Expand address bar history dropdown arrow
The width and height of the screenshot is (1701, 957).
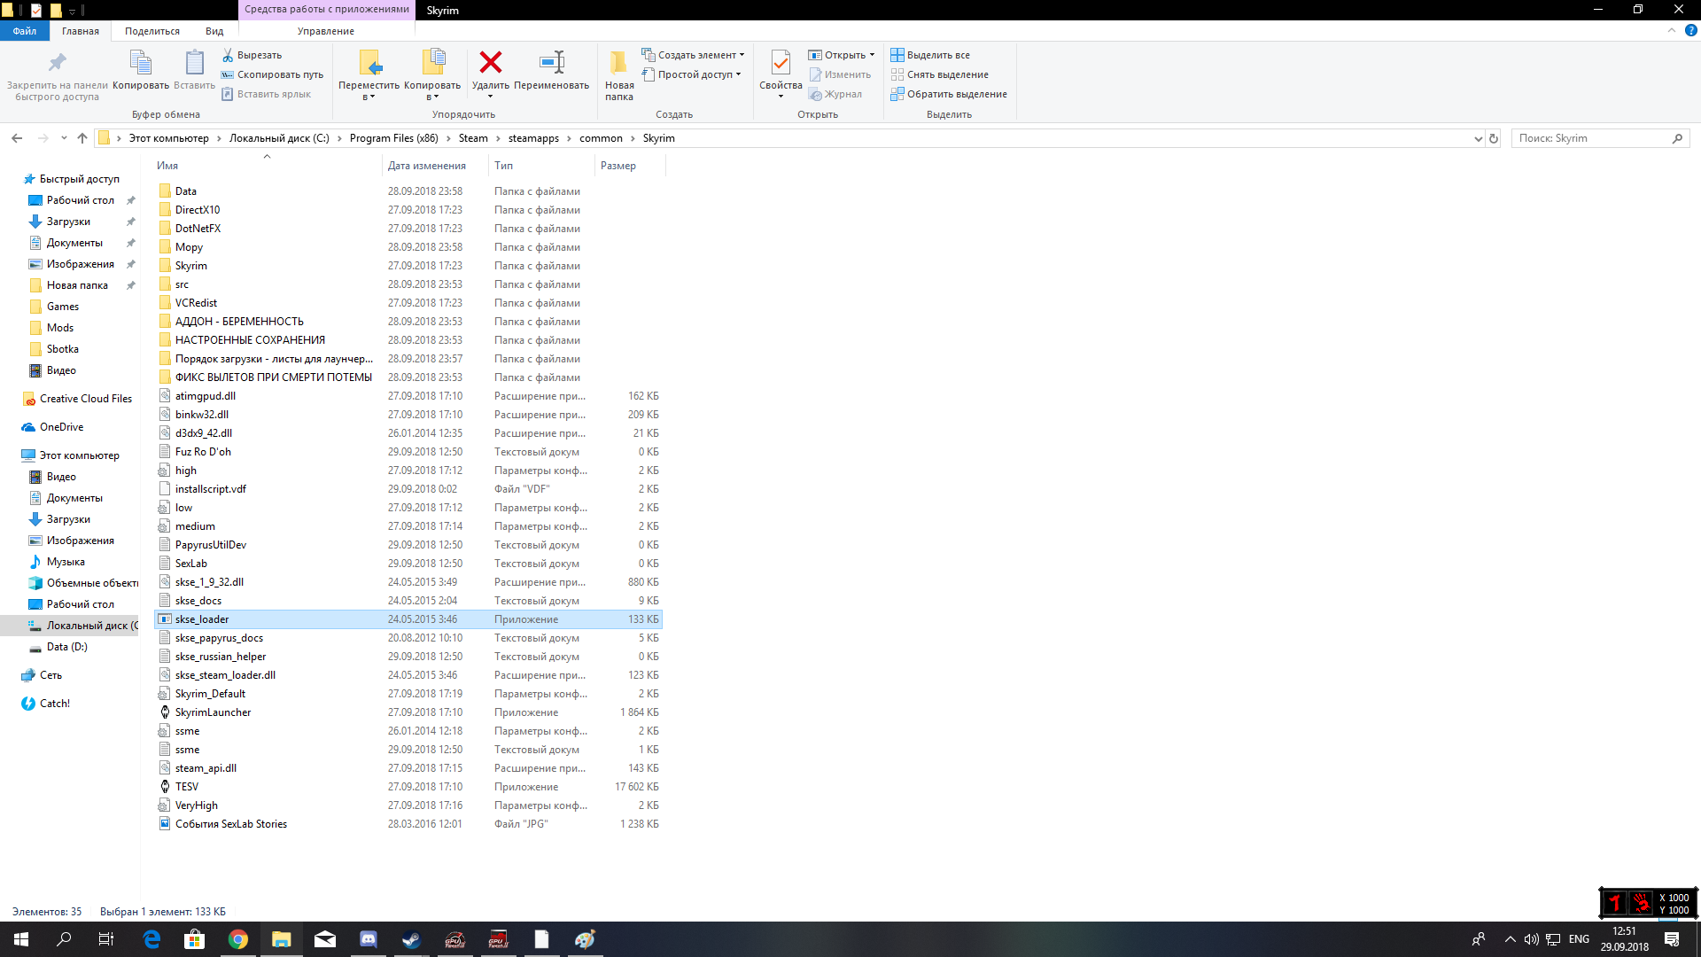[1478, 138]
